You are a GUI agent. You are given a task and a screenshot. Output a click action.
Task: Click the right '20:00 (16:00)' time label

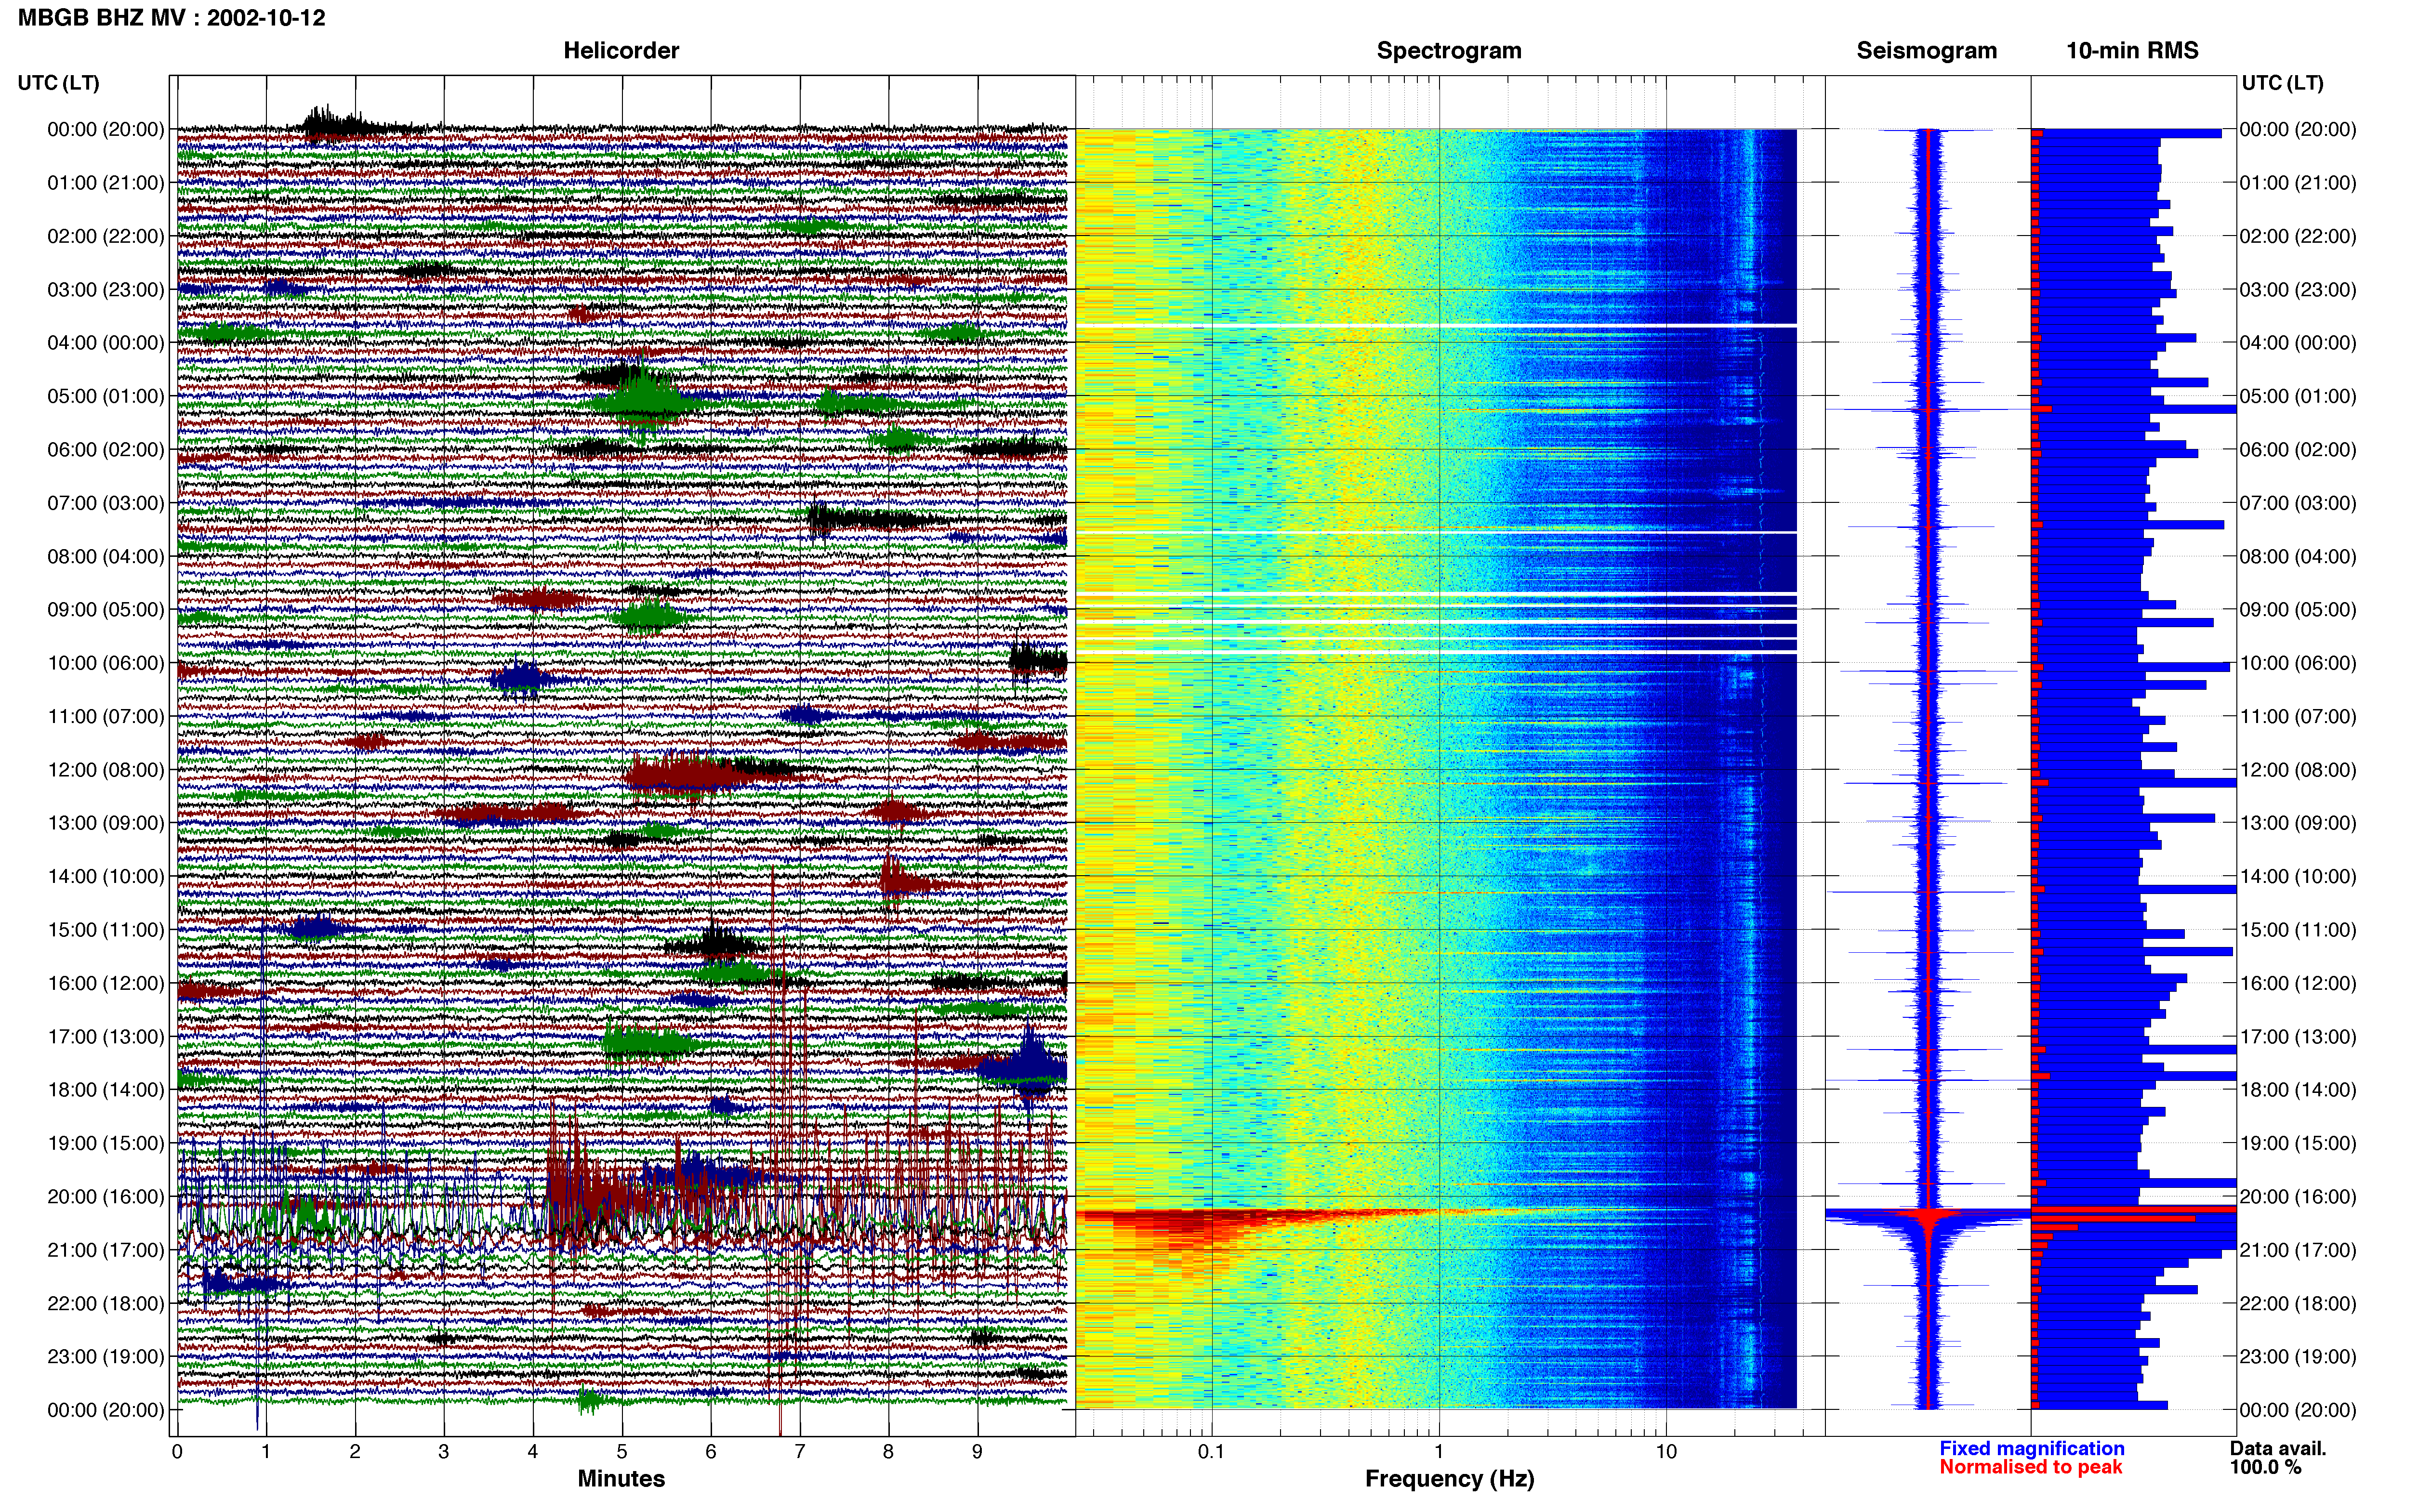[x=2298, y=1197]
